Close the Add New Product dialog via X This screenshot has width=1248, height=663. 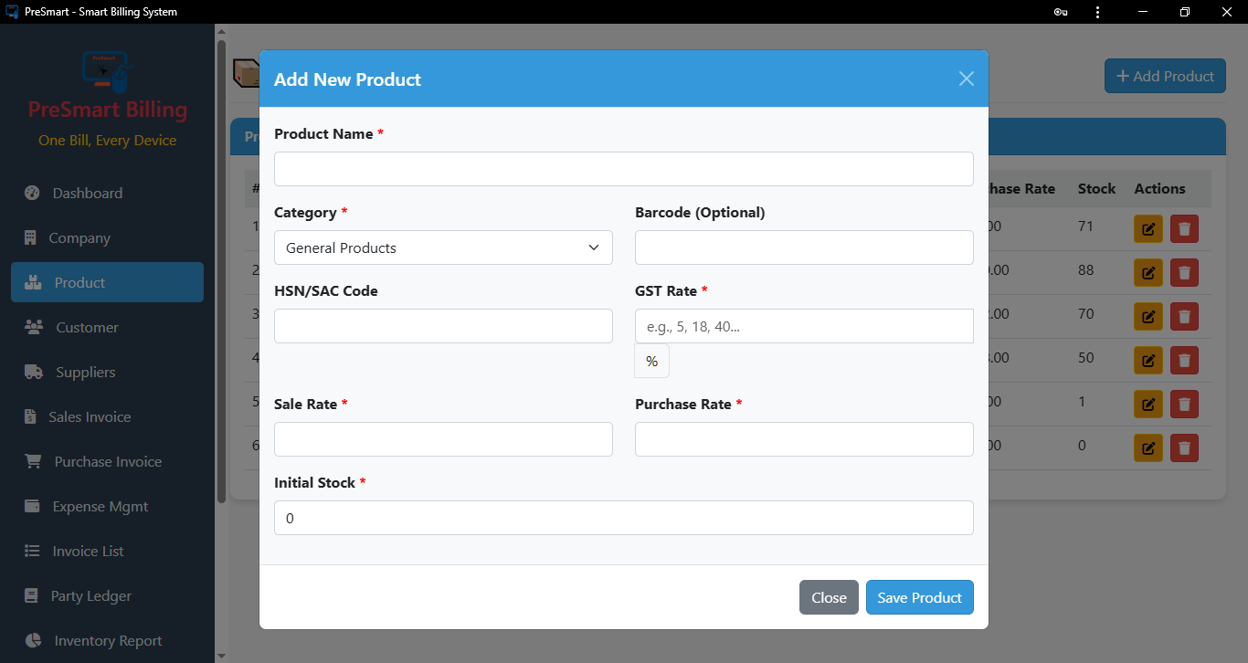[x=966, y=79]
